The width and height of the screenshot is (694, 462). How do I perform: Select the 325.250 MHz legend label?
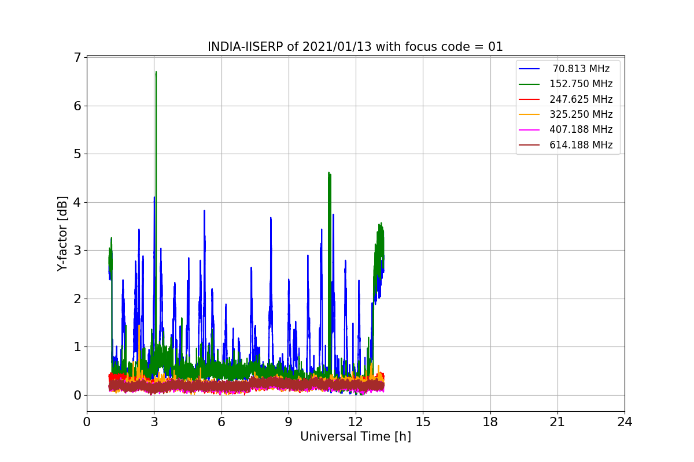[x=581, y=114]
